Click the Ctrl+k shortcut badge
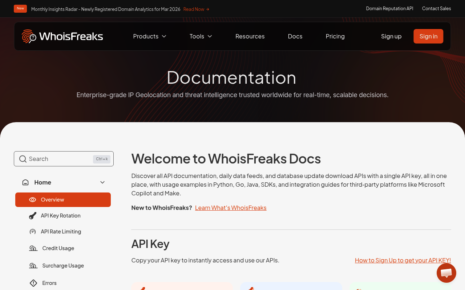Image resolution: width=465 pixels, height=290 pixels. (102, 159)
